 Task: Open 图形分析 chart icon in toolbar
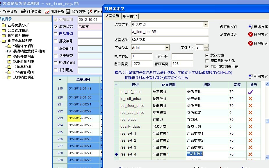(47, 12)
